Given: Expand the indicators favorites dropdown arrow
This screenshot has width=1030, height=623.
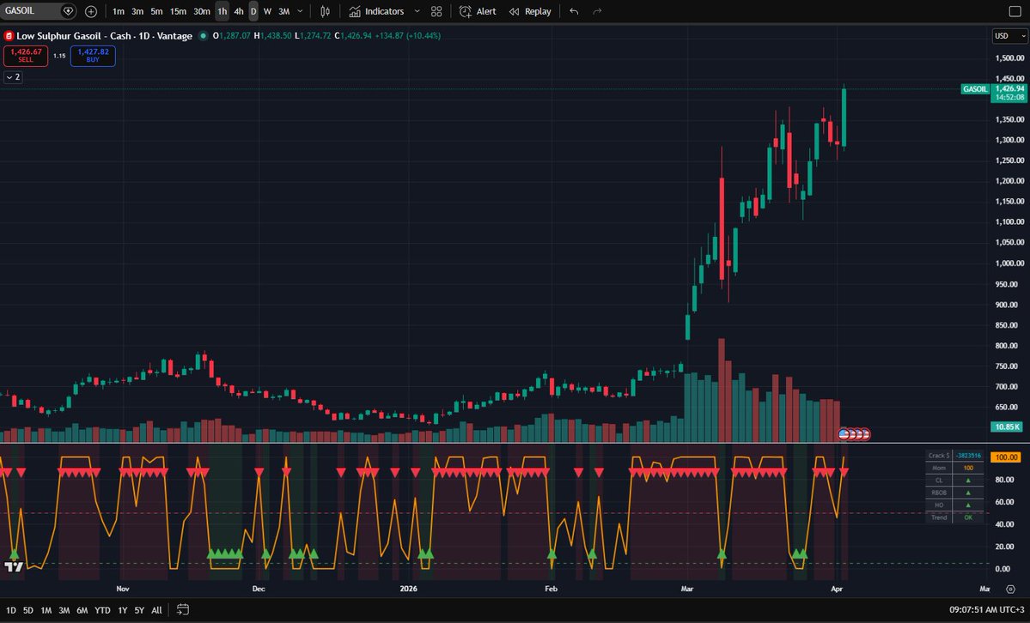Looking at the screenshot, I should click(417, 11).
